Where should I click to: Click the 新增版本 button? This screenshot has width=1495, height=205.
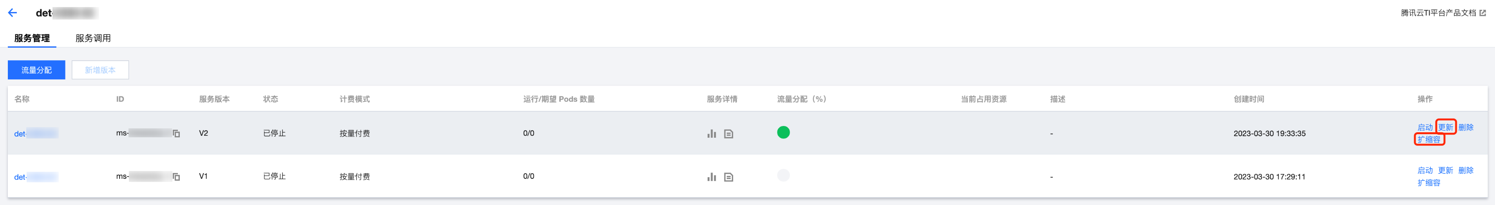coord(100,70)
